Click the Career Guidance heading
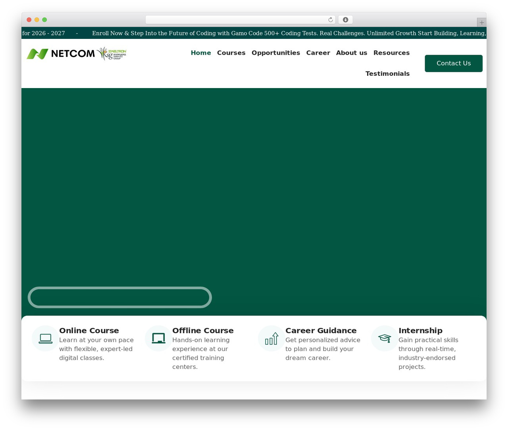This screenshot has width=508, height=430. [321, 330]
